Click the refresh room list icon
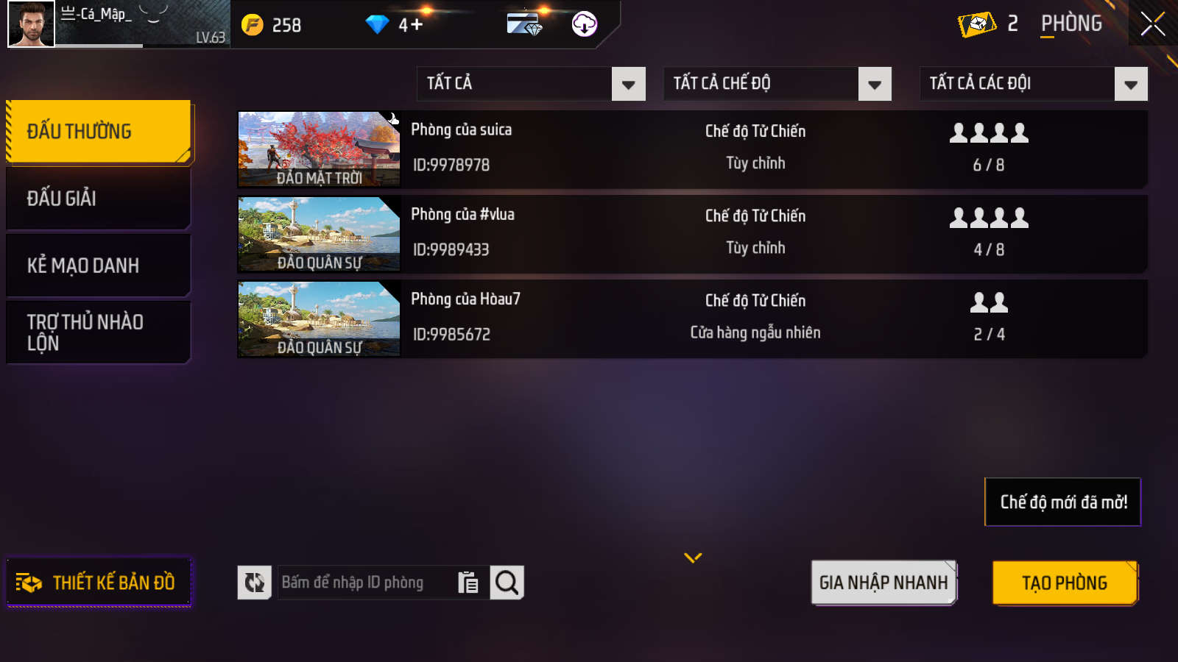This screenshot has height=662, width=1178. [255, 583]
